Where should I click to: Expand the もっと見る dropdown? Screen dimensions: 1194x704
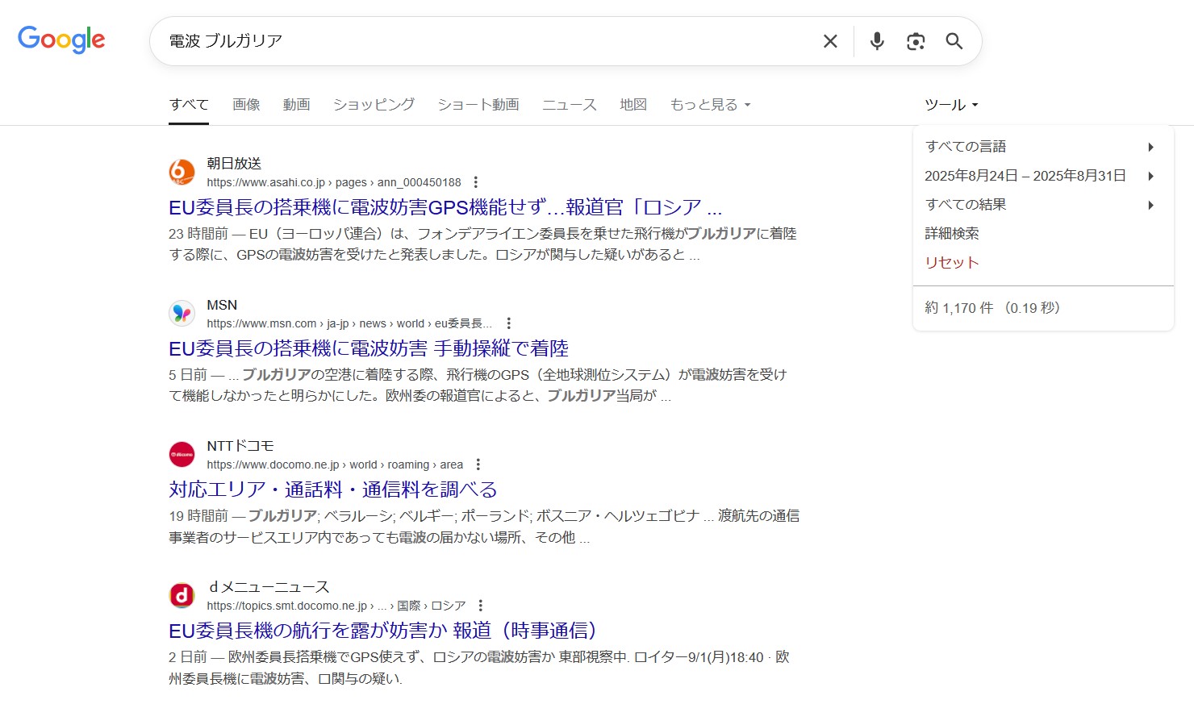point(710,105)
